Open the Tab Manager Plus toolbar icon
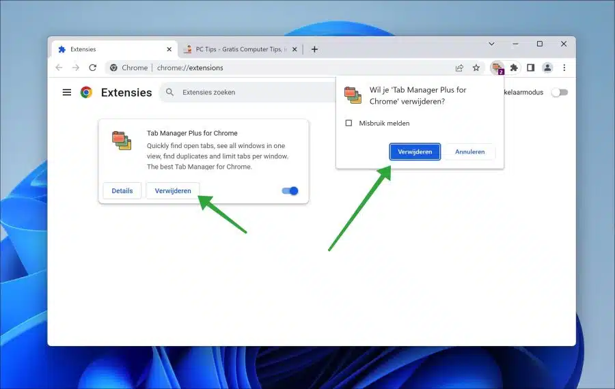Screen dimensions: 615x389 click(x=497, y=68)
